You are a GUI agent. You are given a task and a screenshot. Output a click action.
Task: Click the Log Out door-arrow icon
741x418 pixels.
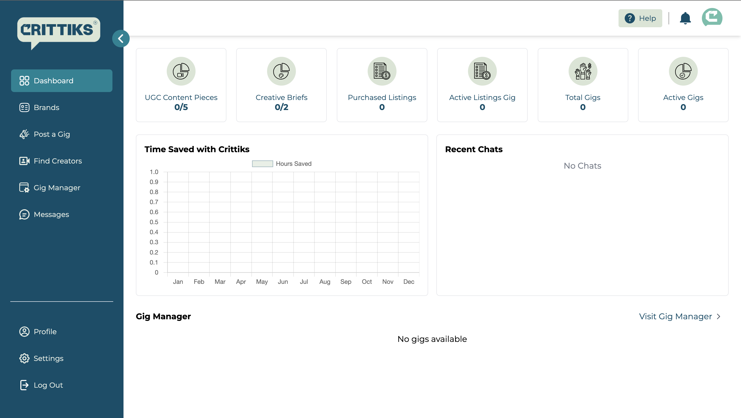[24, 385]
